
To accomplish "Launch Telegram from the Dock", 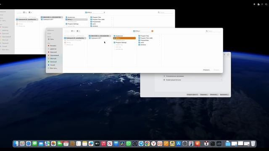I will coord(141,143).
